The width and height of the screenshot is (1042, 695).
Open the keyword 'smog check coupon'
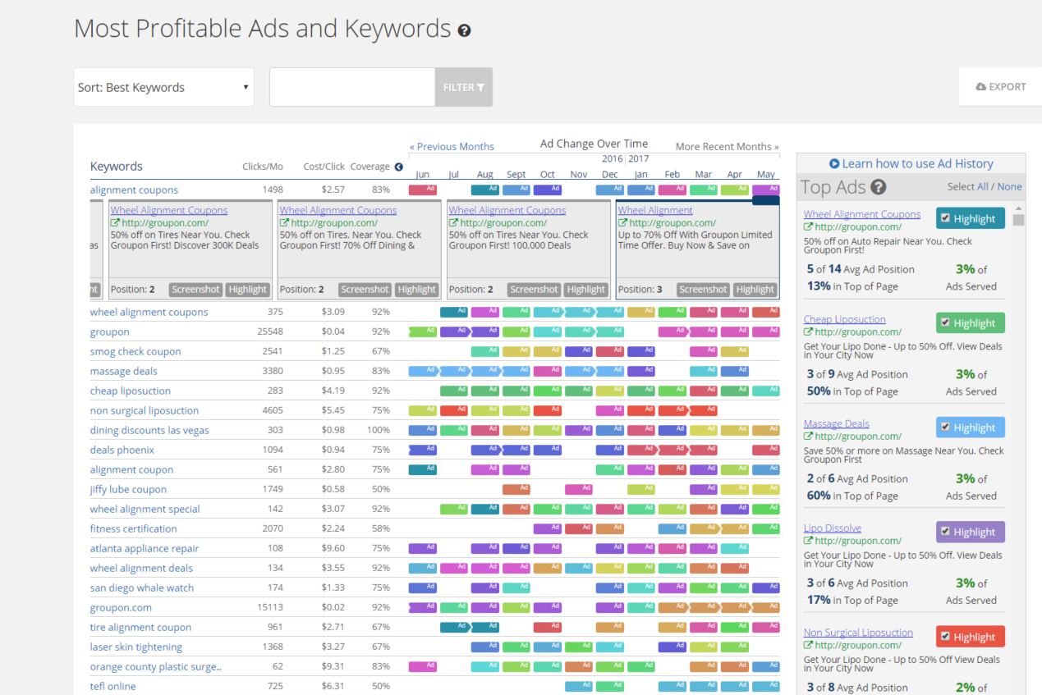tap(135, 351)
